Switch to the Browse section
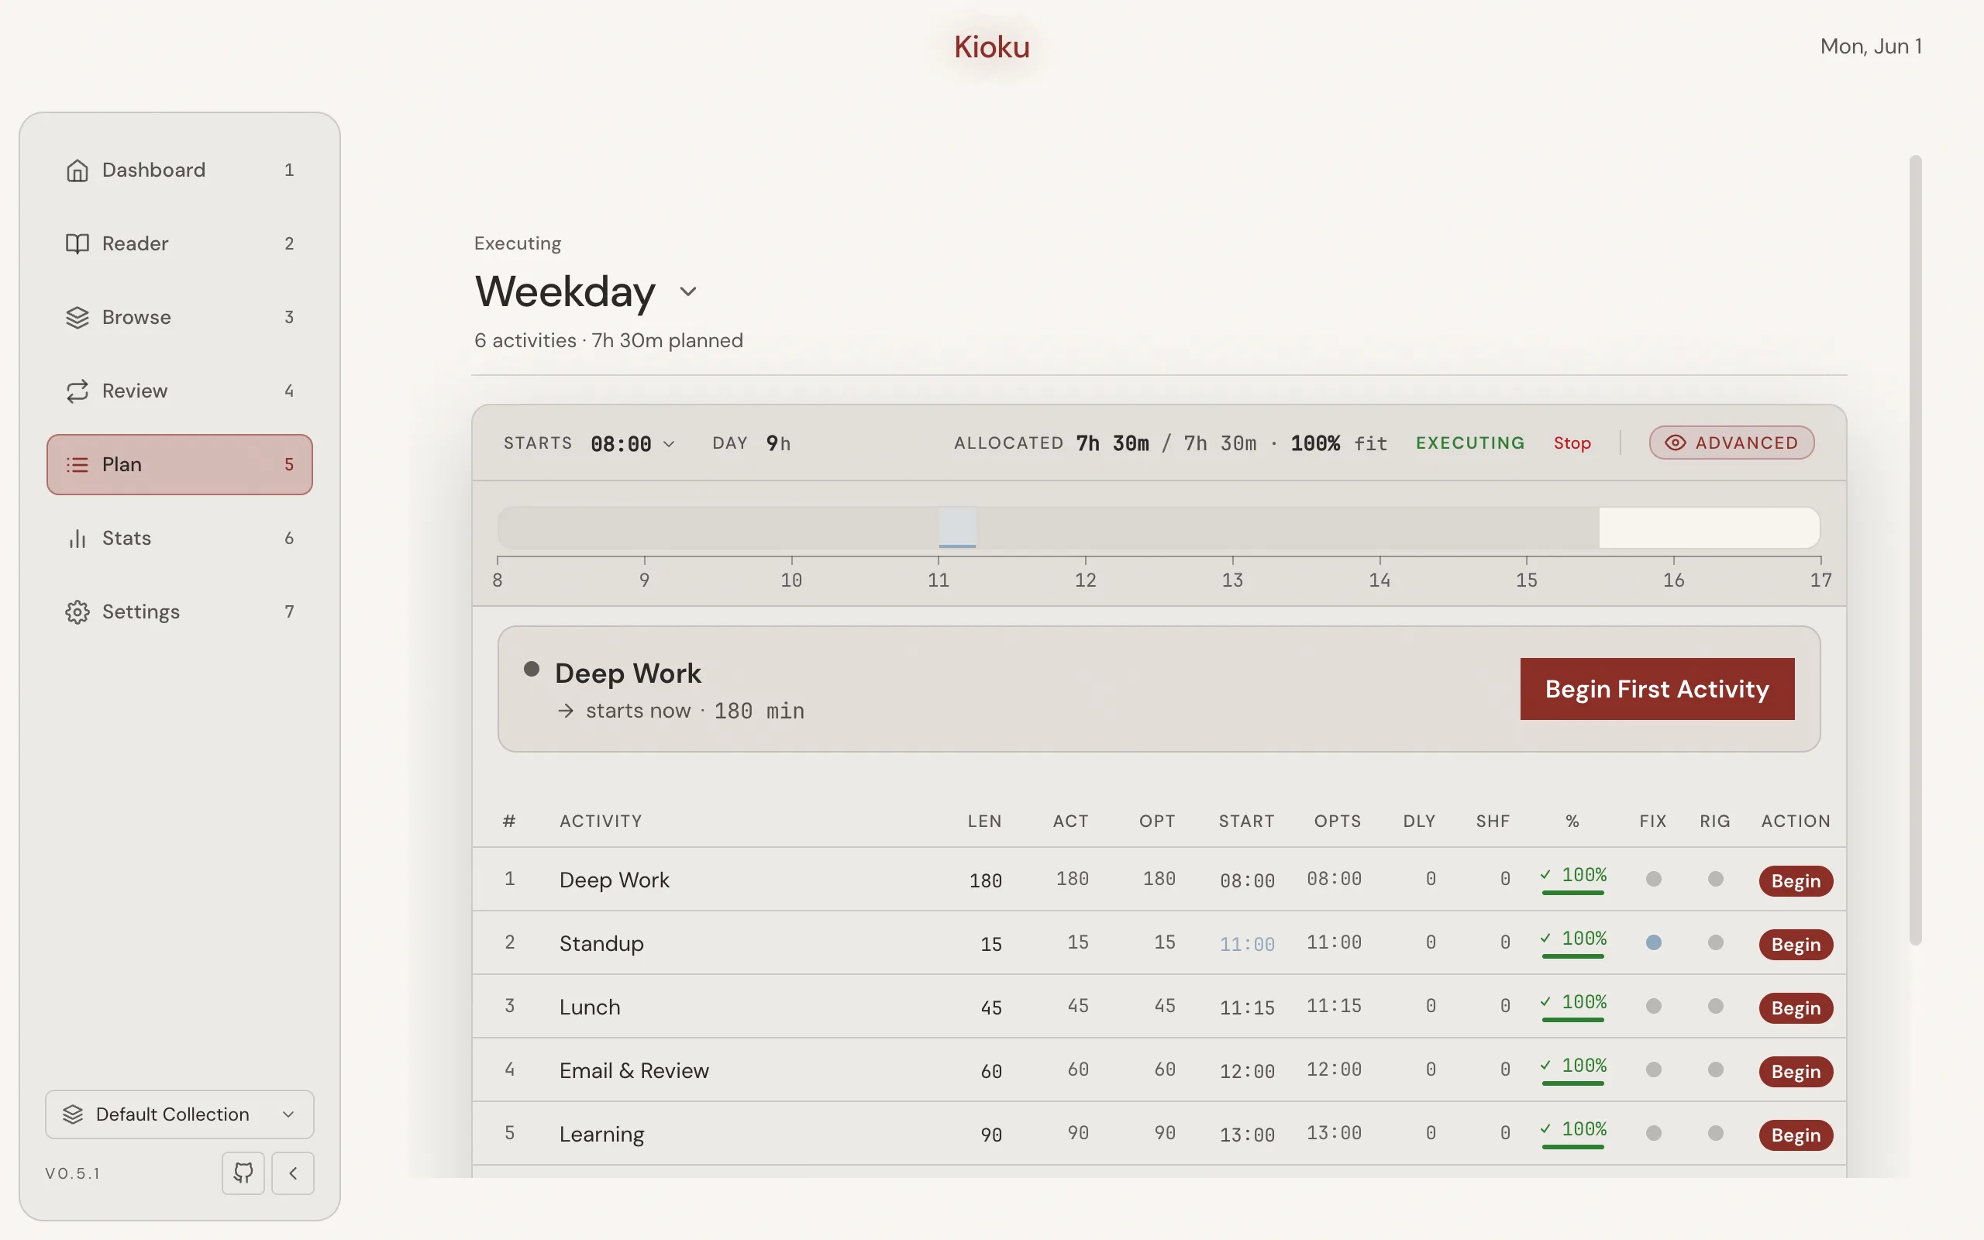1984x1240 pixels. 180,318
